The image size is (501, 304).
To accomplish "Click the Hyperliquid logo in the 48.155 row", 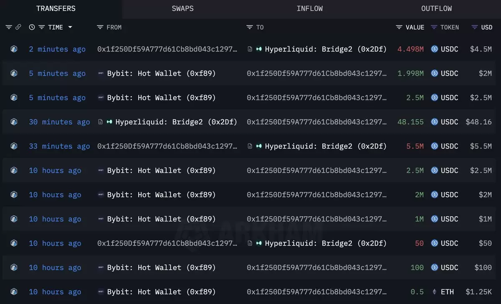I will [x=109, y=122].
